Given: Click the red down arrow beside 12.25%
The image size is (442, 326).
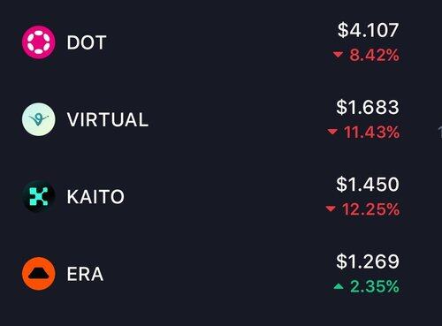Looking at the screenshot, I should tap(331, 208).
